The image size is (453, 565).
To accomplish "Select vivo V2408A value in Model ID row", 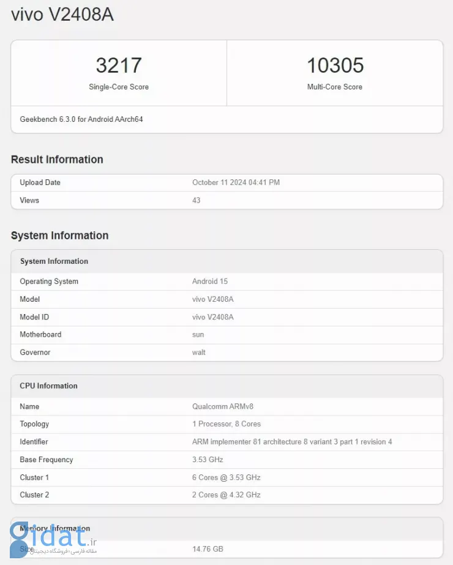I will coord(212,317).
